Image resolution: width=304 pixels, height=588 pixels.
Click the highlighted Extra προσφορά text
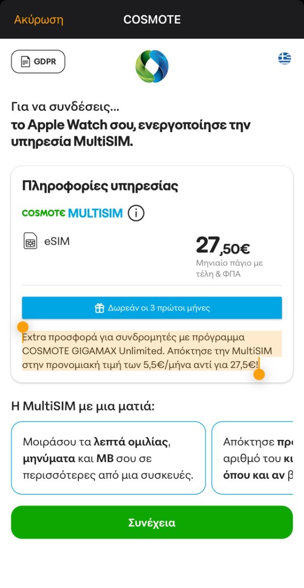152,351
